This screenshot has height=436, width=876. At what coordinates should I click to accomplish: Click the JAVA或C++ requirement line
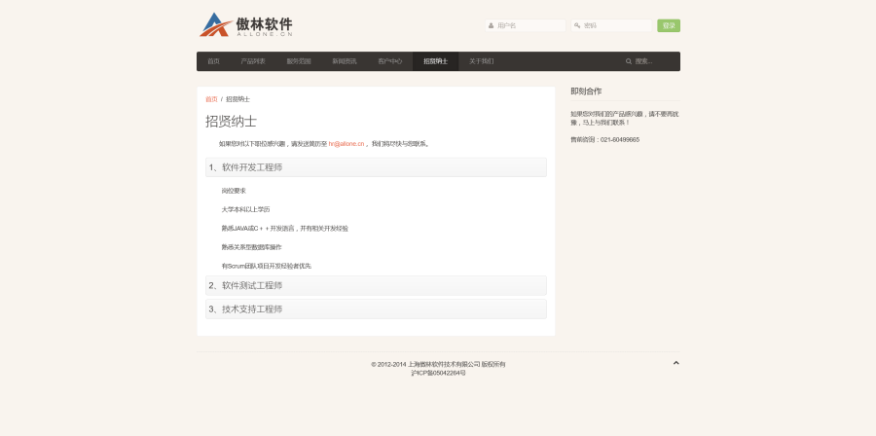coord(285,229)
